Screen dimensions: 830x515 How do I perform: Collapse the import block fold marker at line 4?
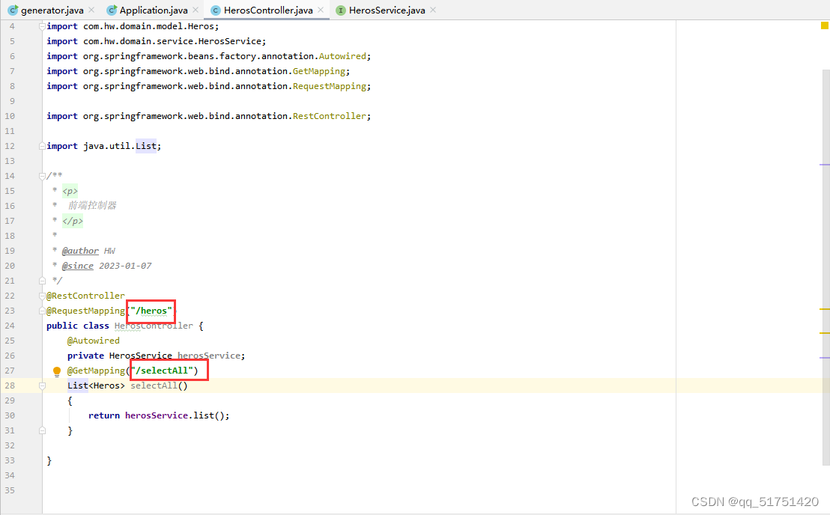(x=42, y=26)
